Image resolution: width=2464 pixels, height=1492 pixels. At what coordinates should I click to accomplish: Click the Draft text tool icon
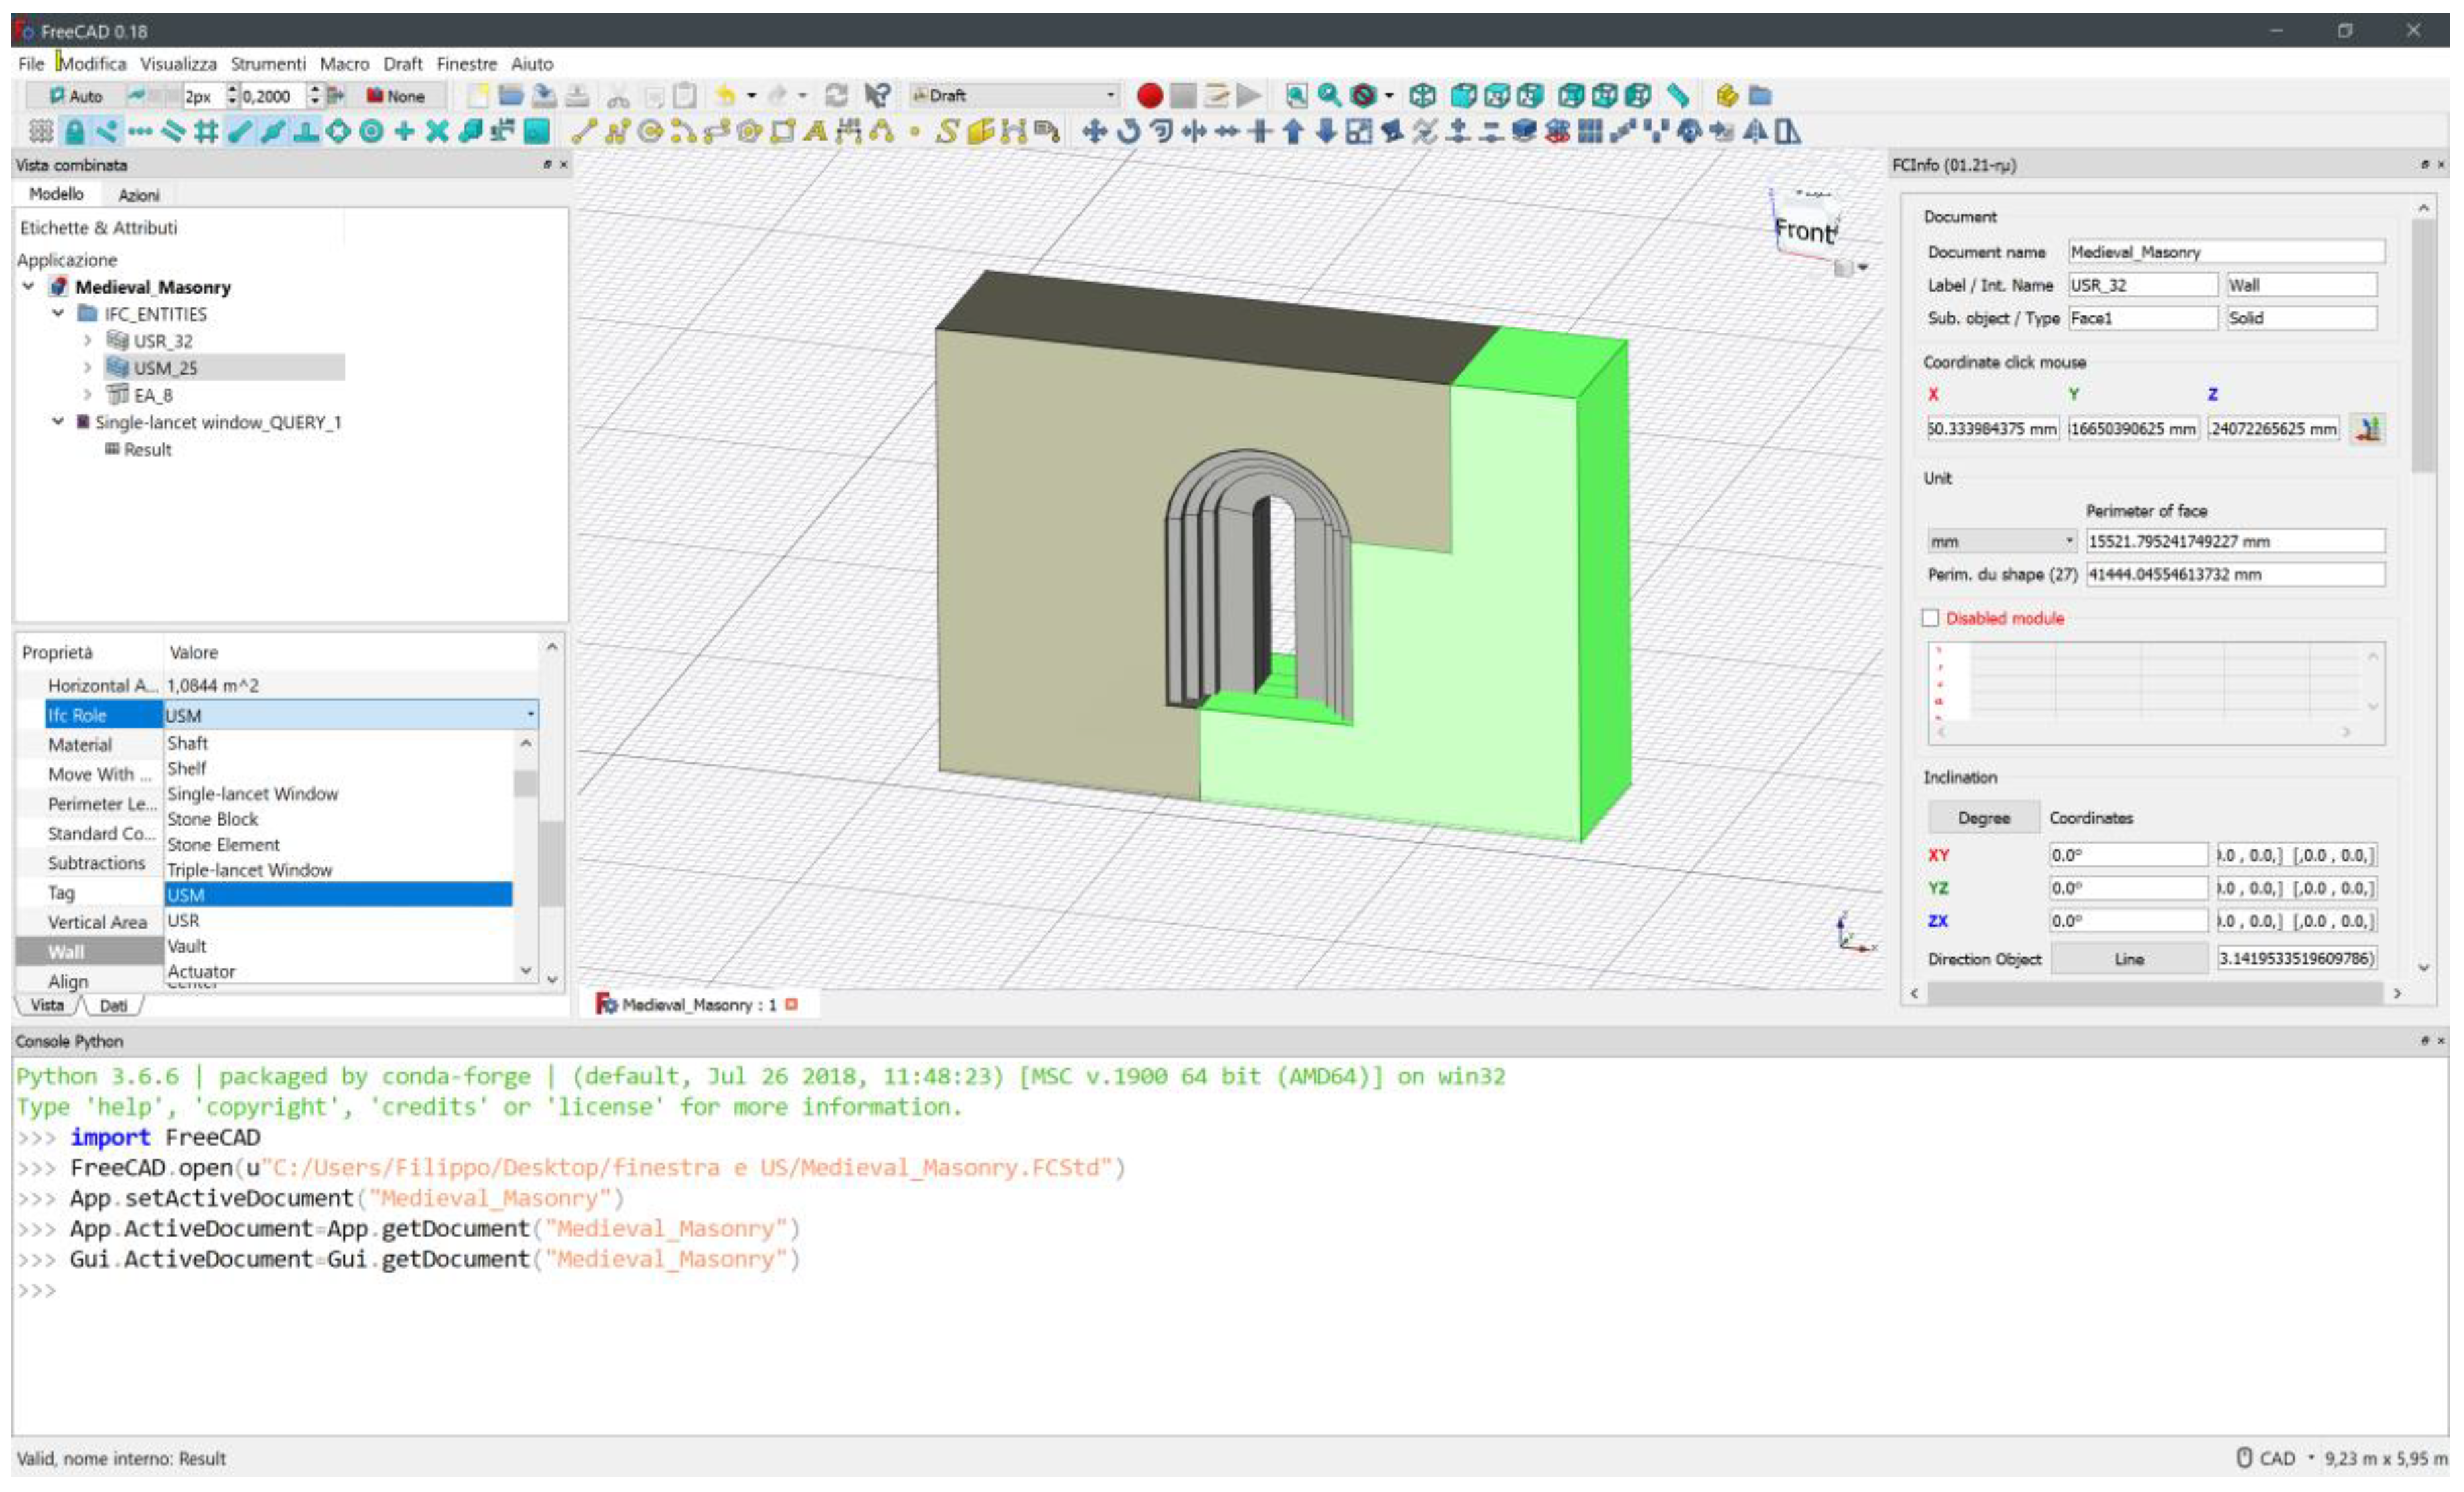click(816, 131)
